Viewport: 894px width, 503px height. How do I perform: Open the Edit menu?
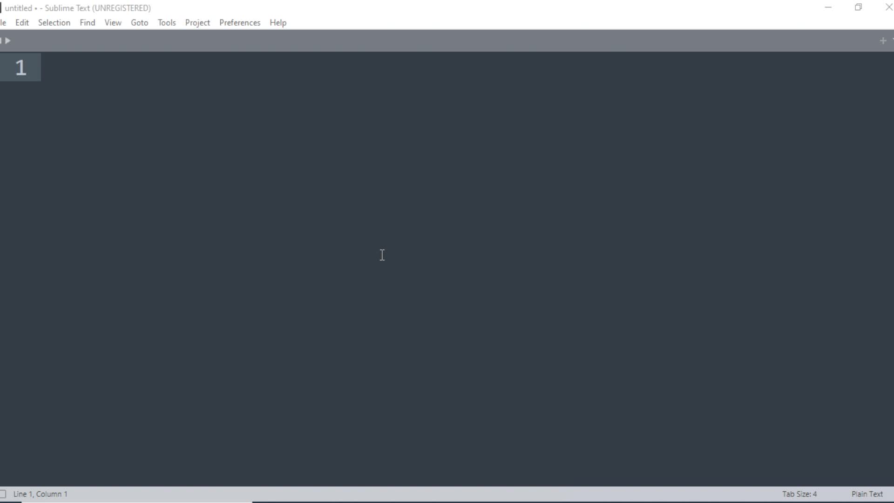22,23
